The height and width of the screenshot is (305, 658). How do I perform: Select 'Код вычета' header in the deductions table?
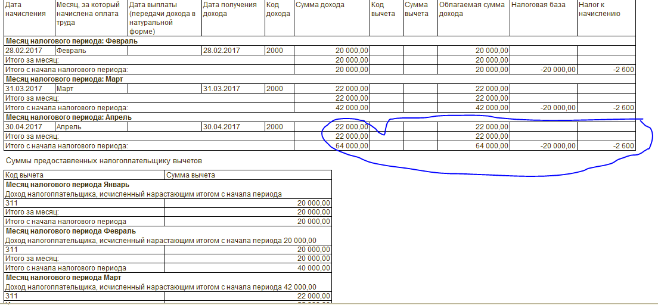[24, 175]
